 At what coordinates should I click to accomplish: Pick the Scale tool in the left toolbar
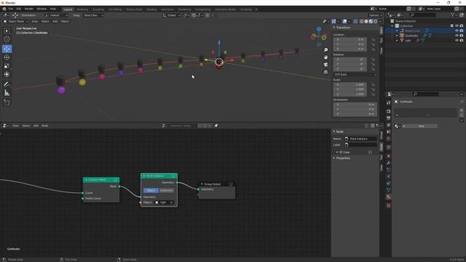(7, 66)
